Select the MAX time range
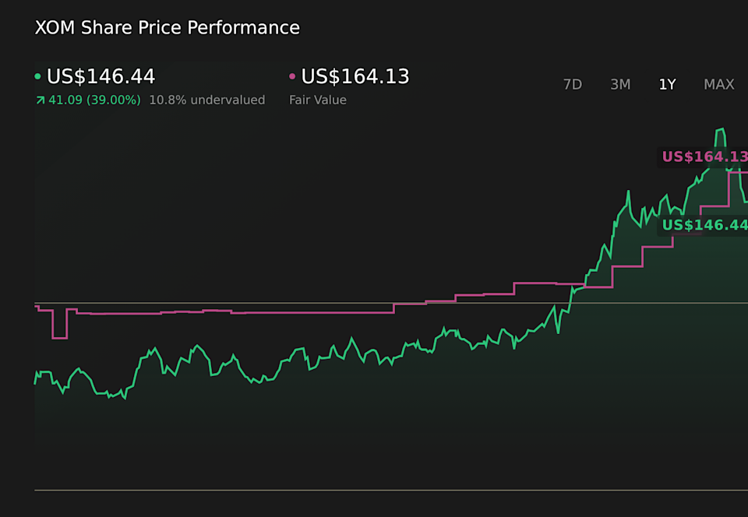 (718, 84)
